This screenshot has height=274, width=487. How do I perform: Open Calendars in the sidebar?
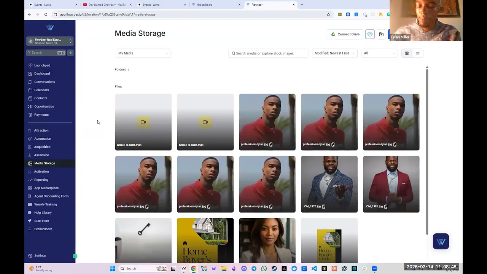point(41,90)
